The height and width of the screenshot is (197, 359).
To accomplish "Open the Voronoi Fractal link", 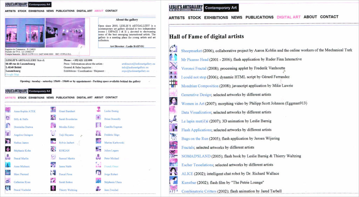I will (x=194, y=68).
